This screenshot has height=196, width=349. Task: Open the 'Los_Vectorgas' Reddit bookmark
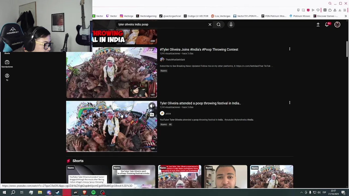click(x=221, y=16)
